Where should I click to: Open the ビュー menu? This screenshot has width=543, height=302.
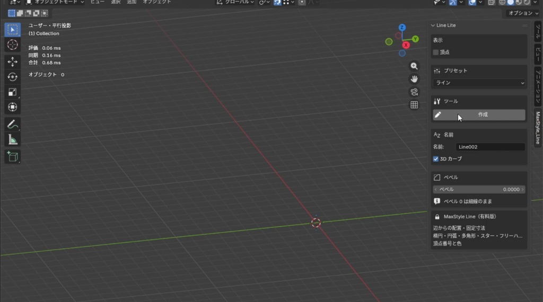(98, 2)
